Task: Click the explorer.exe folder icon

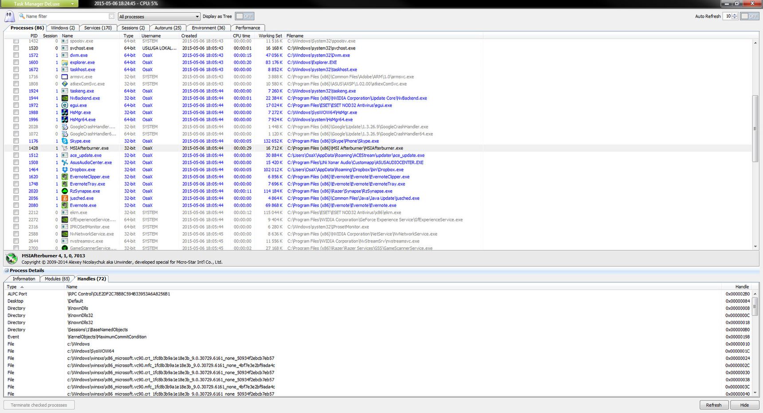Action: [65, 62]
